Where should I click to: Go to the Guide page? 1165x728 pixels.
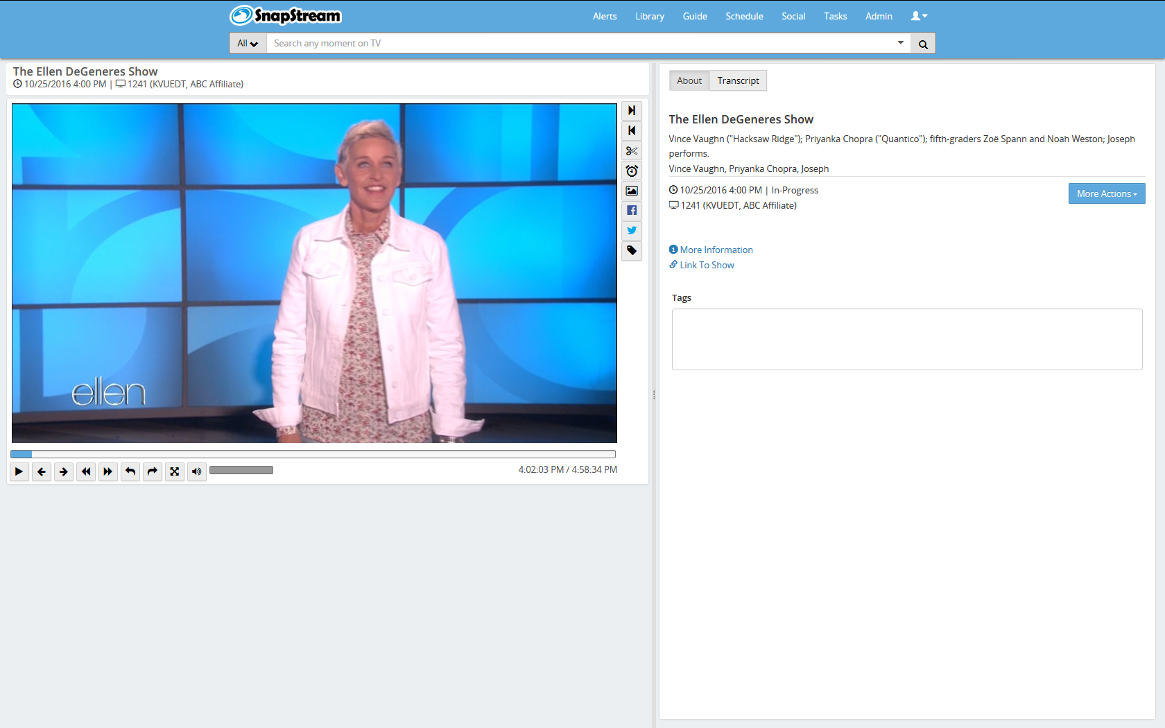[x=695, y=16]
